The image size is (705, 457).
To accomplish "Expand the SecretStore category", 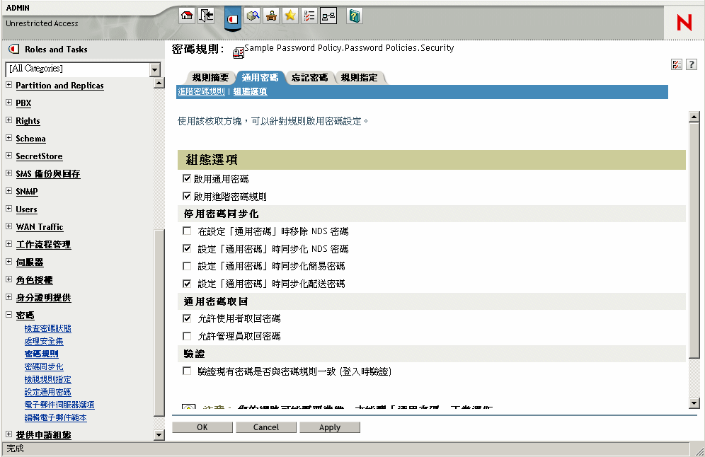I will tap(8, 155).
